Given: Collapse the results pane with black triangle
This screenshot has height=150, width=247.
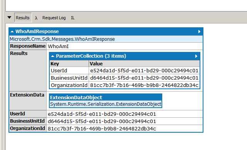Looking at the screenshot, I should pyautogui.click(x=9, y=17).
